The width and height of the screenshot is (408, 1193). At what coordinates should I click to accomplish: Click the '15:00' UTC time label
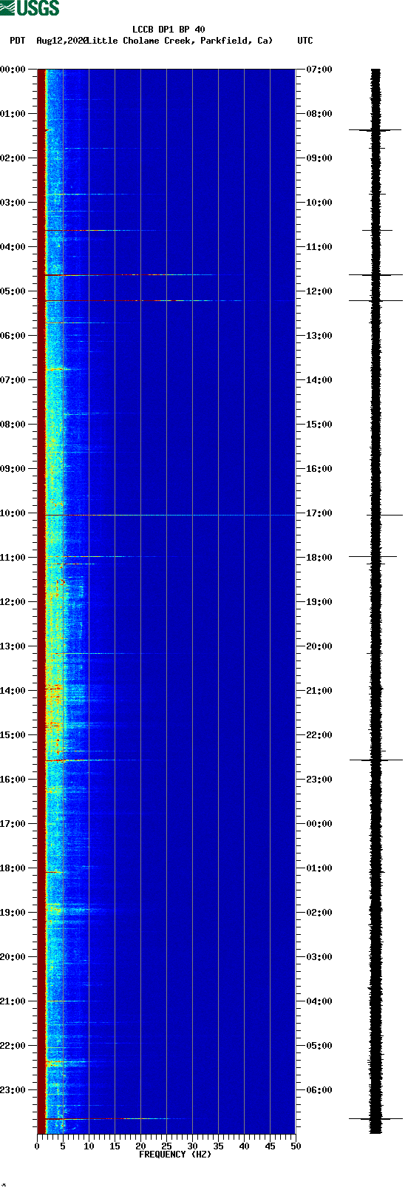click(x=319, y=425)
